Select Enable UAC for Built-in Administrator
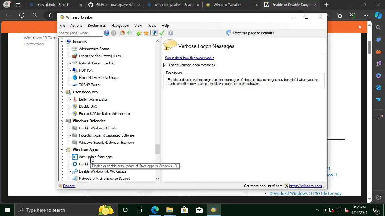Image resolution: width=385 pixels, height=216 pixels. (105, 114)
